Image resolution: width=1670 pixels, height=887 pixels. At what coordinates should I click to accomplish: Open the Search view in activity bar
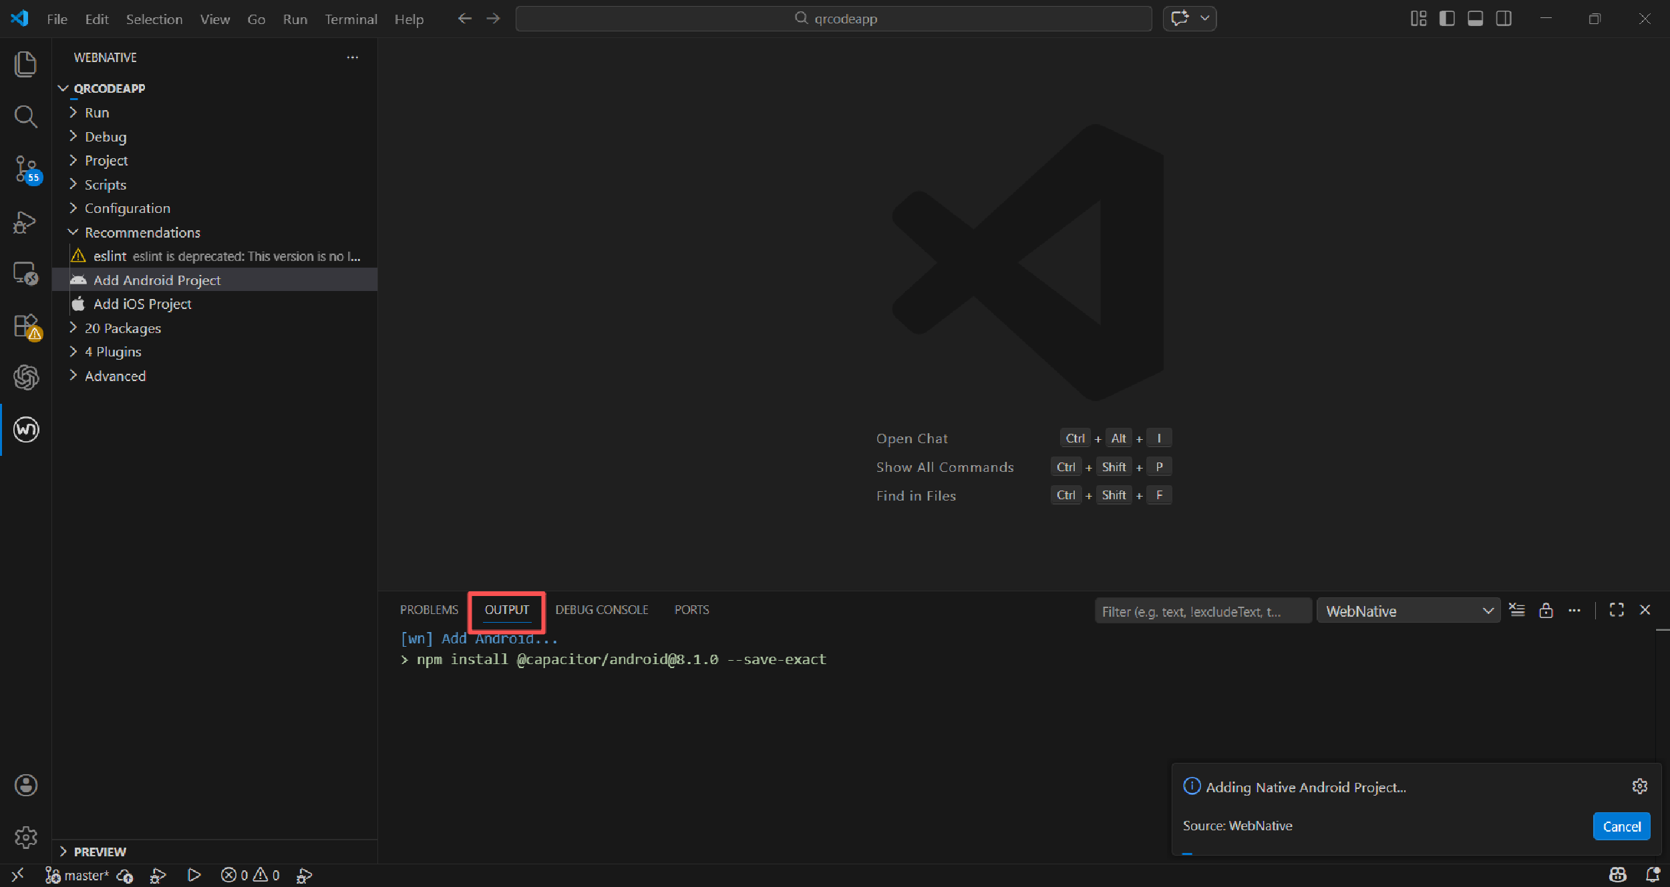tap(25, 116)
